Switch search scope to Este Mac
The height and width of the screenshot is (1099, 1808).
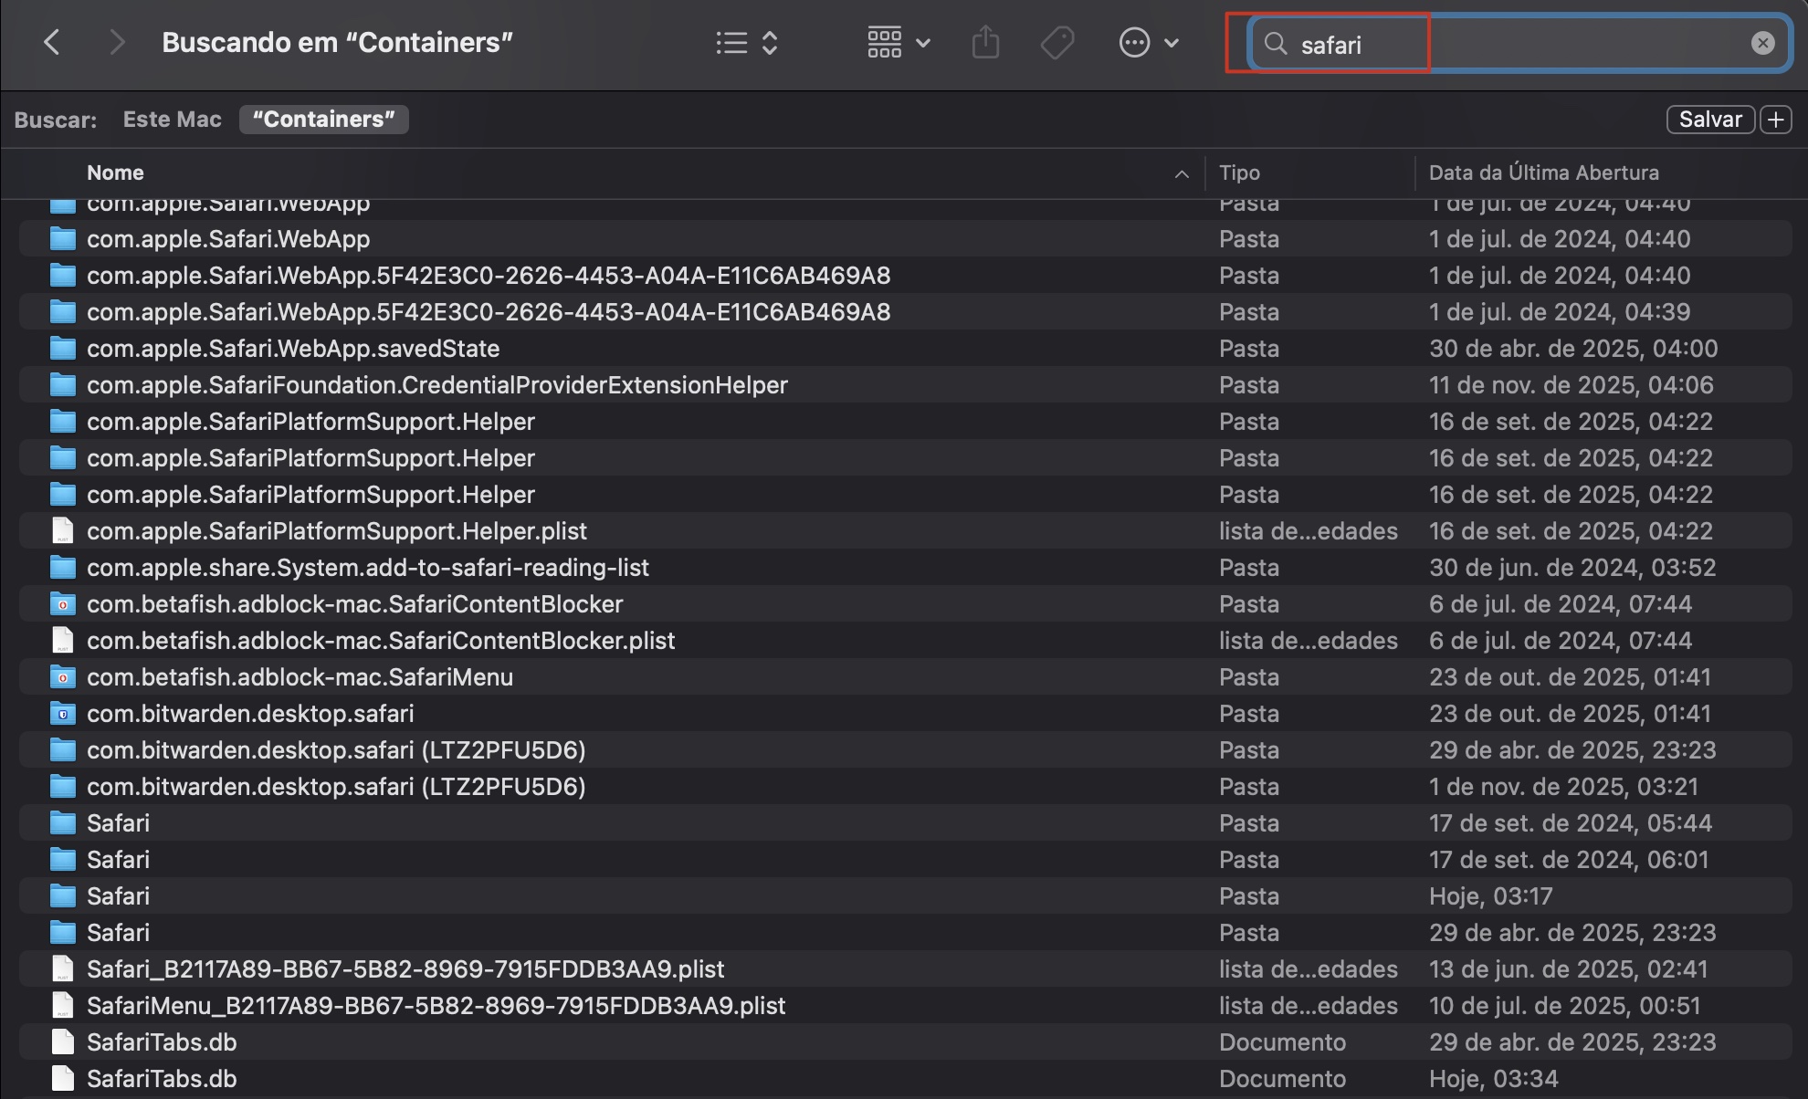[172, 120]
